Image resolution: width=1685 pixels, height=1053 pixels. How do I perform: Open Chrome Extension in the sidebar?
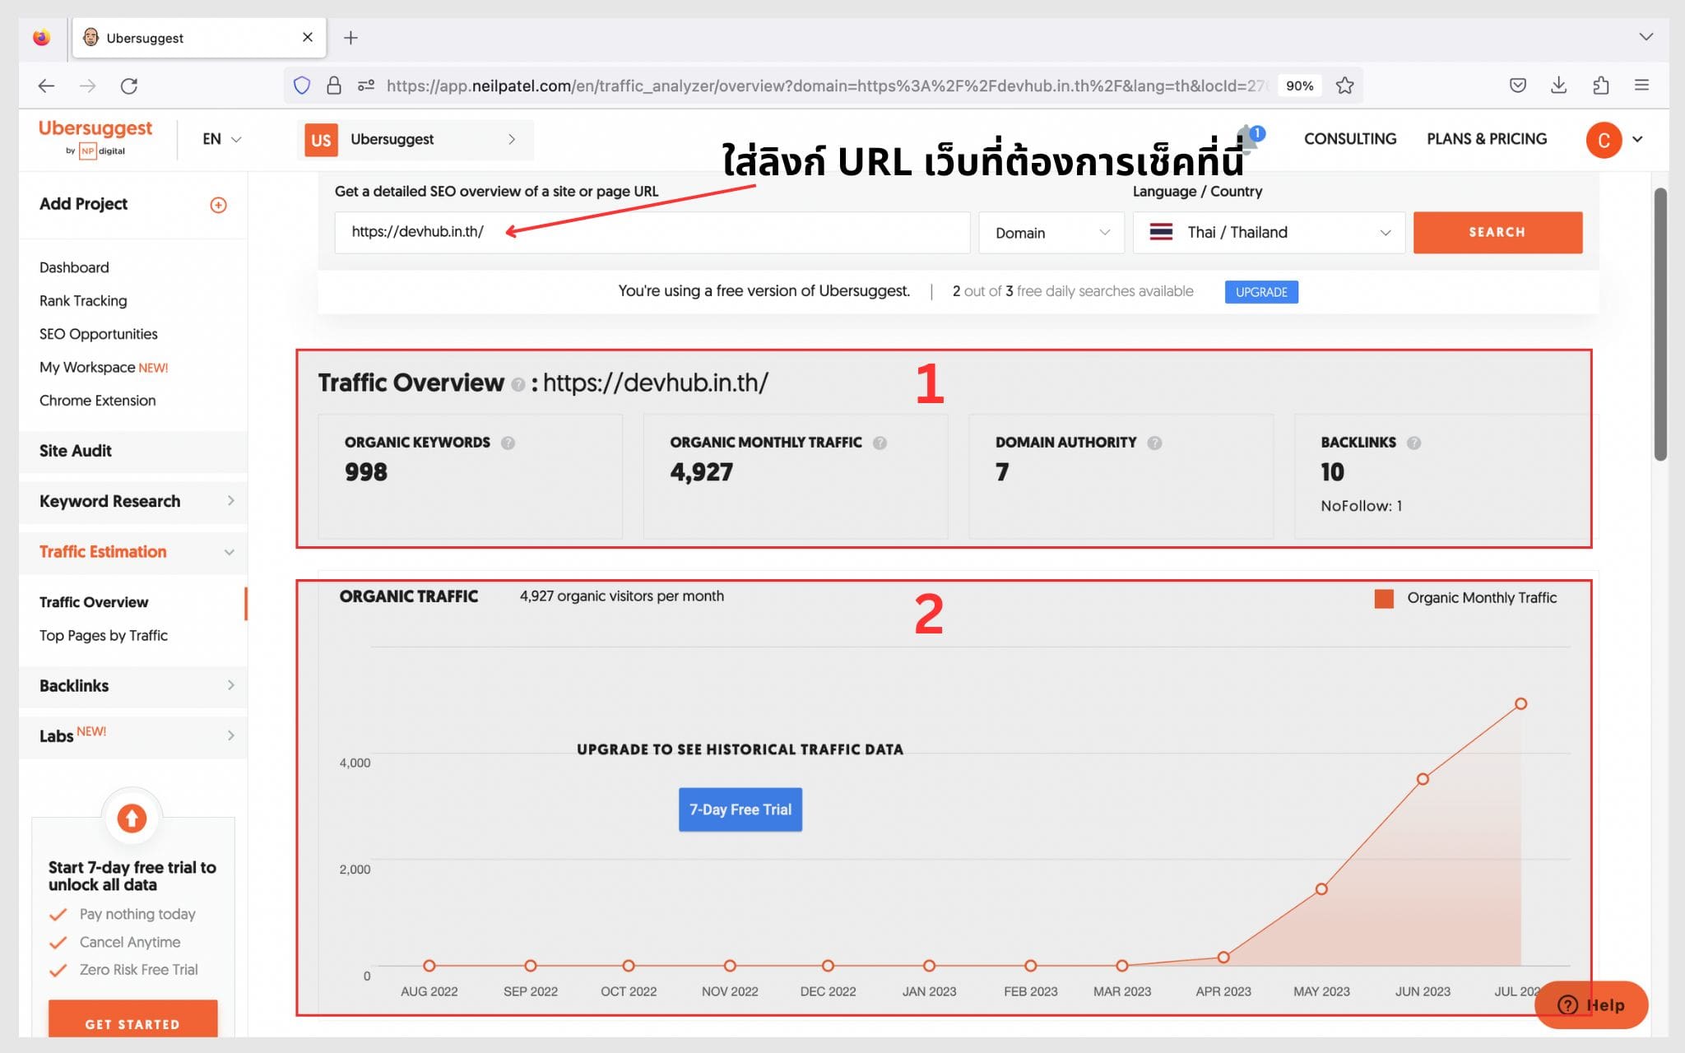pyautogui.click(x=97, y=401)
